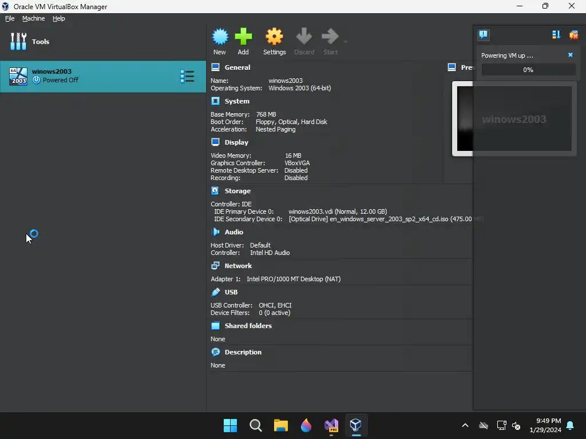586x439 pixels.
Task: Open the Visual Studio Preview taskbar icon
Action: click(x=331, y=425)
